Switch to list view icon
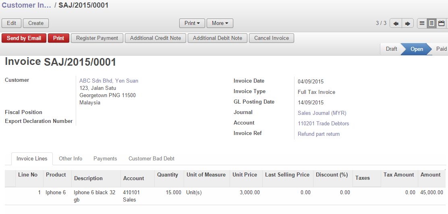This screenshot has height=214, width=448. tap(422, 23)
